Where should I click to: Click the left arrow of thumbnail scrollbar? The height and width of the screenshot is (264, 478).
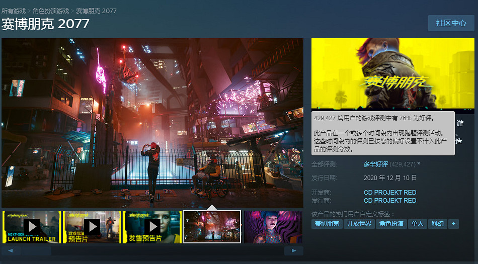click(x=11, y=251)
